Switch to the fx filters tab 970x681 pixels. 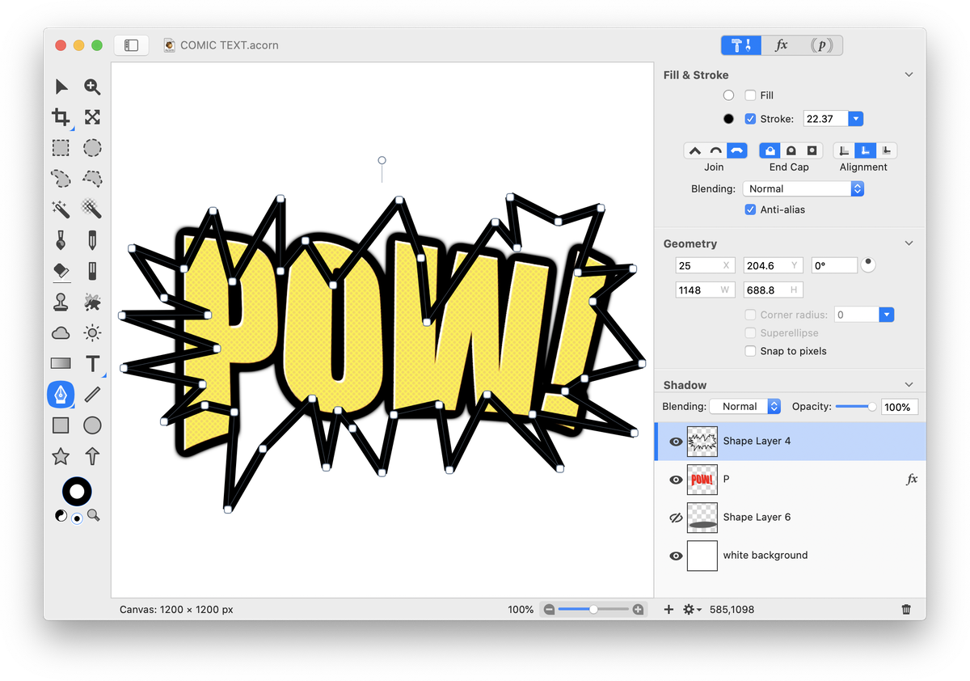tap(781, 45)
